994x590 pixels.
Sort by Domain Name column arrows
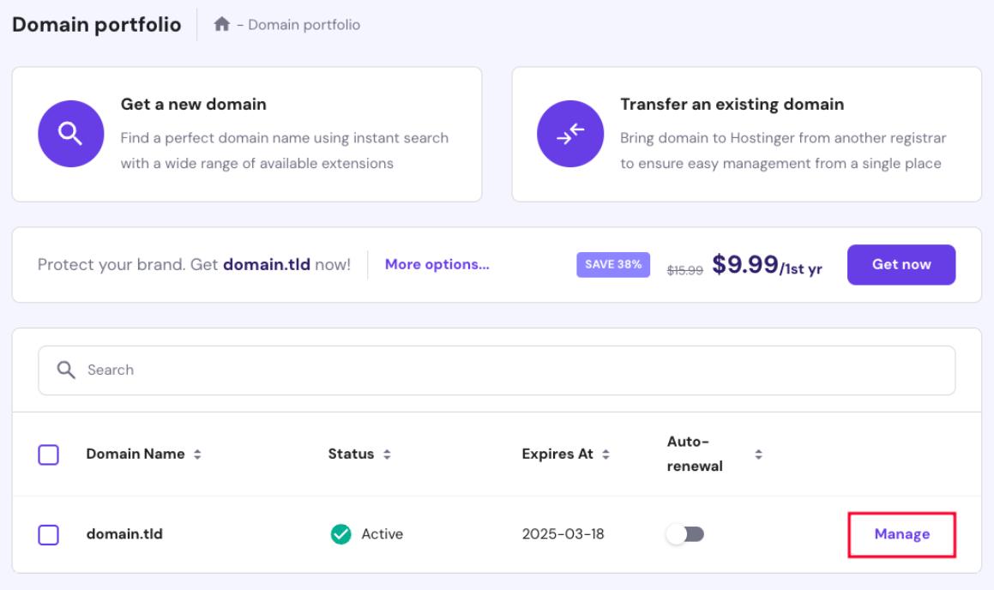click(x=198, y=455)
